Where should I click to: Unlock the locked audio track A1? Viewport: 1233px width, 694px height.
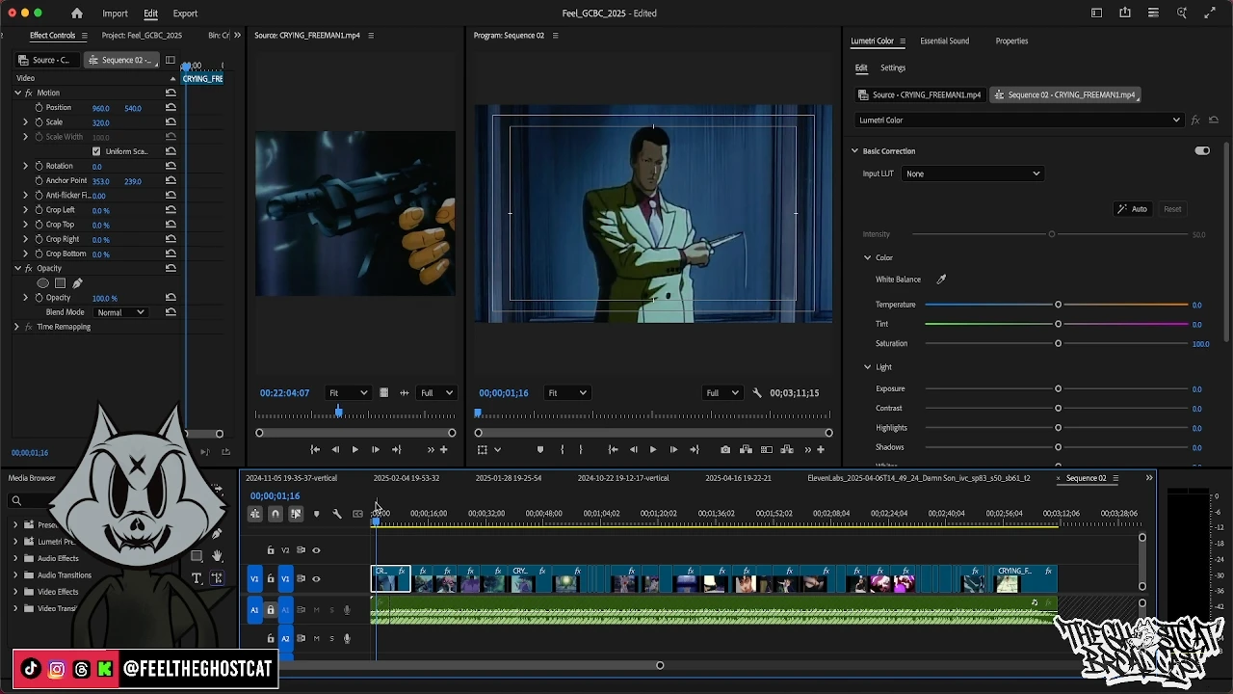(271, 610)
